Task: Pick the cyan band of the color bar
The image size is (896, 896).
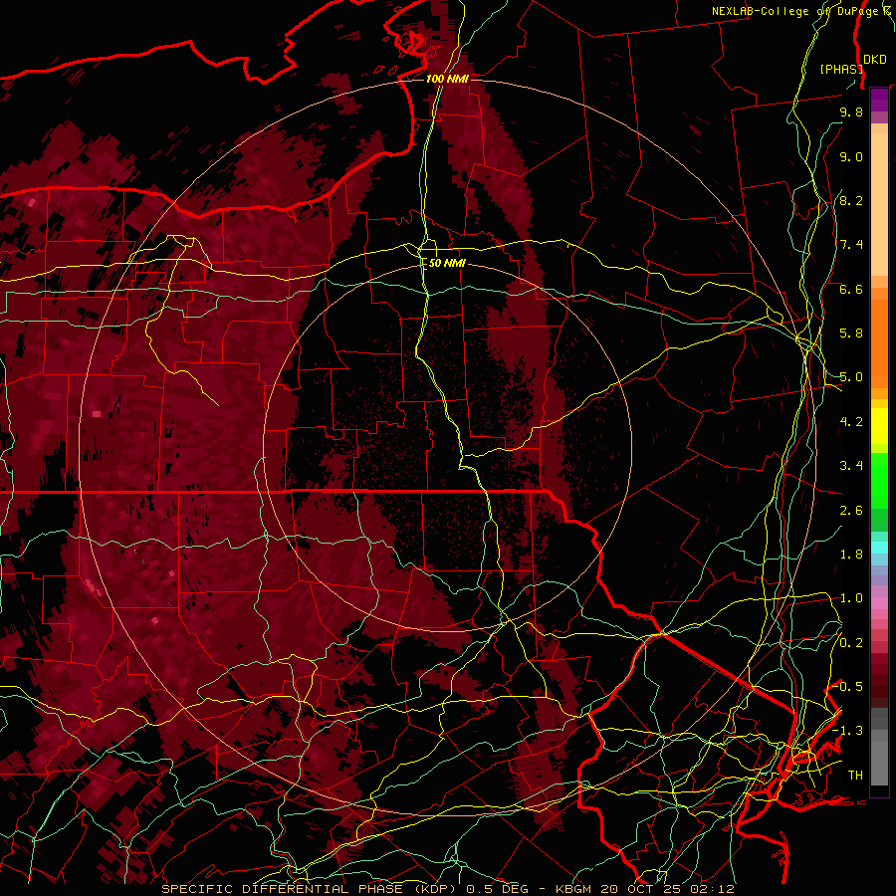Action: click(879, 548)
